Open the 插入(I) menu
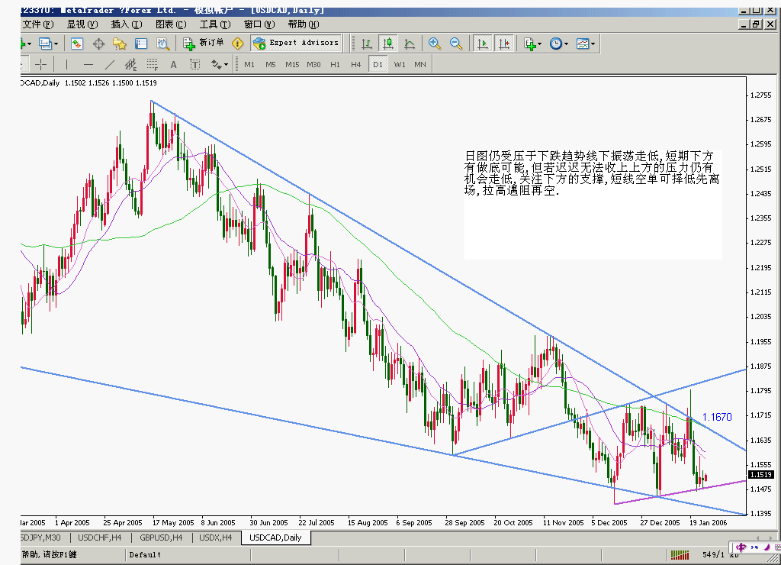781x565 pixels. click(x=127, y=24)
